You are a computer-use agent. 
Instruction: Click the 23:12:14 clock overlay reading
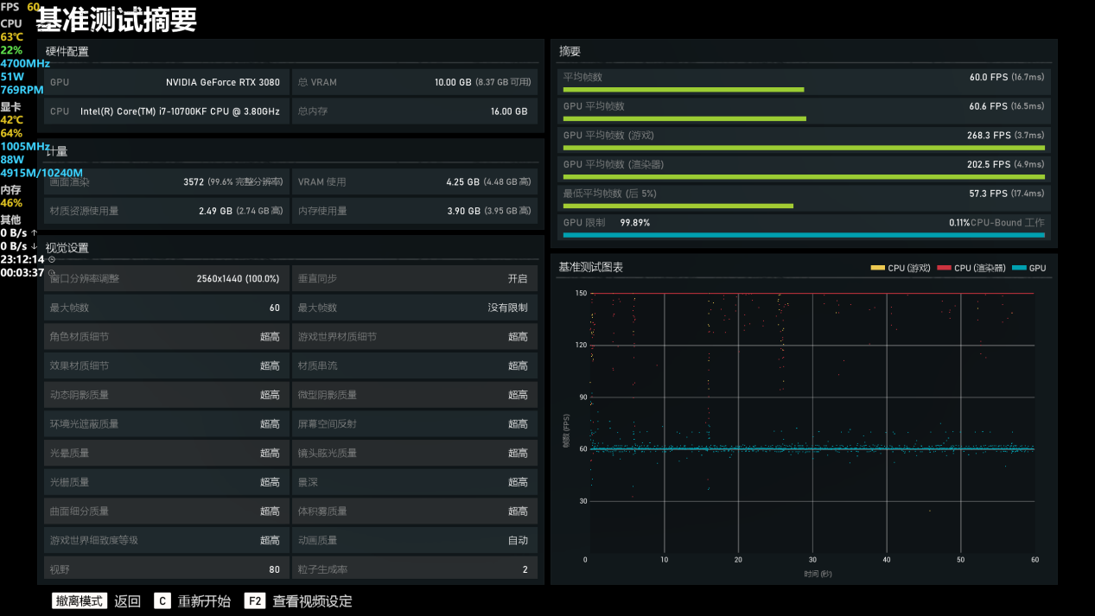(x=22, y=259)
